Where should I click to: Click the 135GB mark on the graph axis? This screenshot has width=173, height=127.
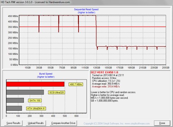click(x=97, y=68)
